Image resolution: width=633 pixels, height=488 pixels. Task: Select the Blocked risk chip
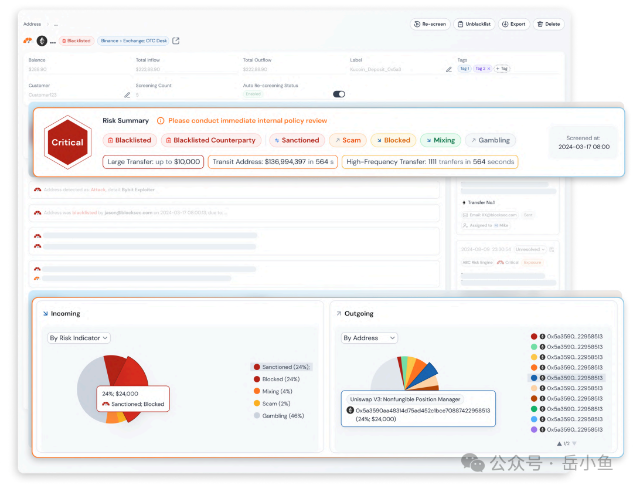393,140
